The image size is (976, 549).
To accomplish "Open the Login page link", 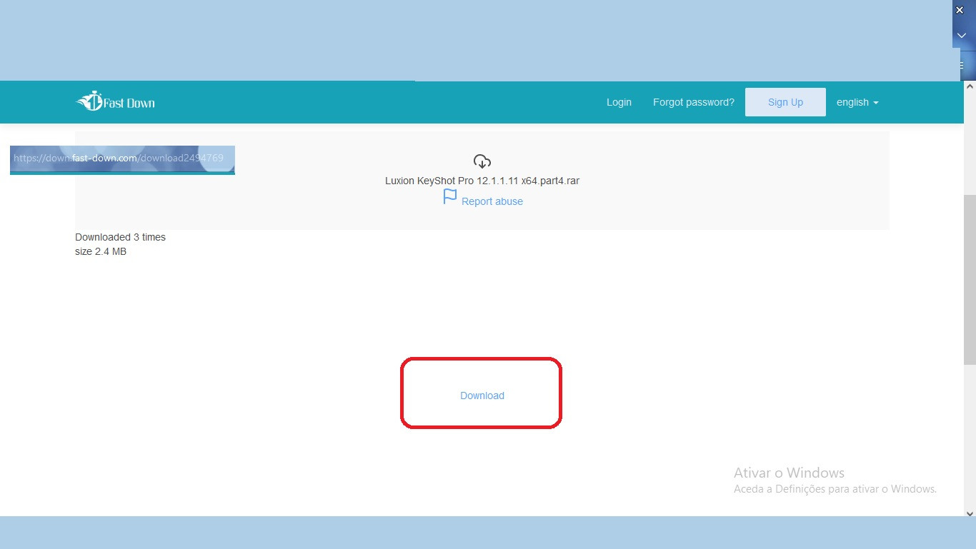I will [x=619, y=102].
